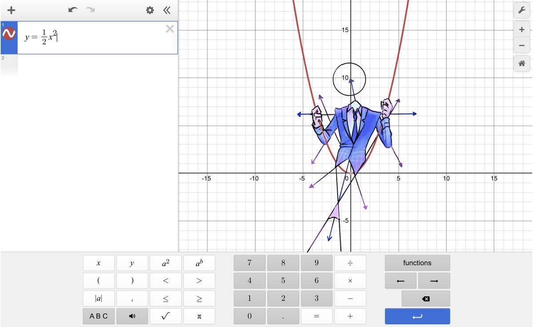Tap the decimal point key
Image resolution: width=533 pixels, height=327 pixels.
tap(283, 316)
